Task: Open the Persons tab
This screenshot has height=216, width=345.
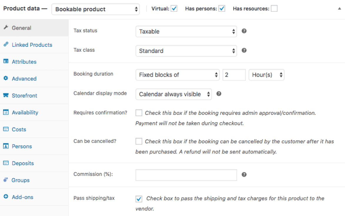Action: coord(22,146)
